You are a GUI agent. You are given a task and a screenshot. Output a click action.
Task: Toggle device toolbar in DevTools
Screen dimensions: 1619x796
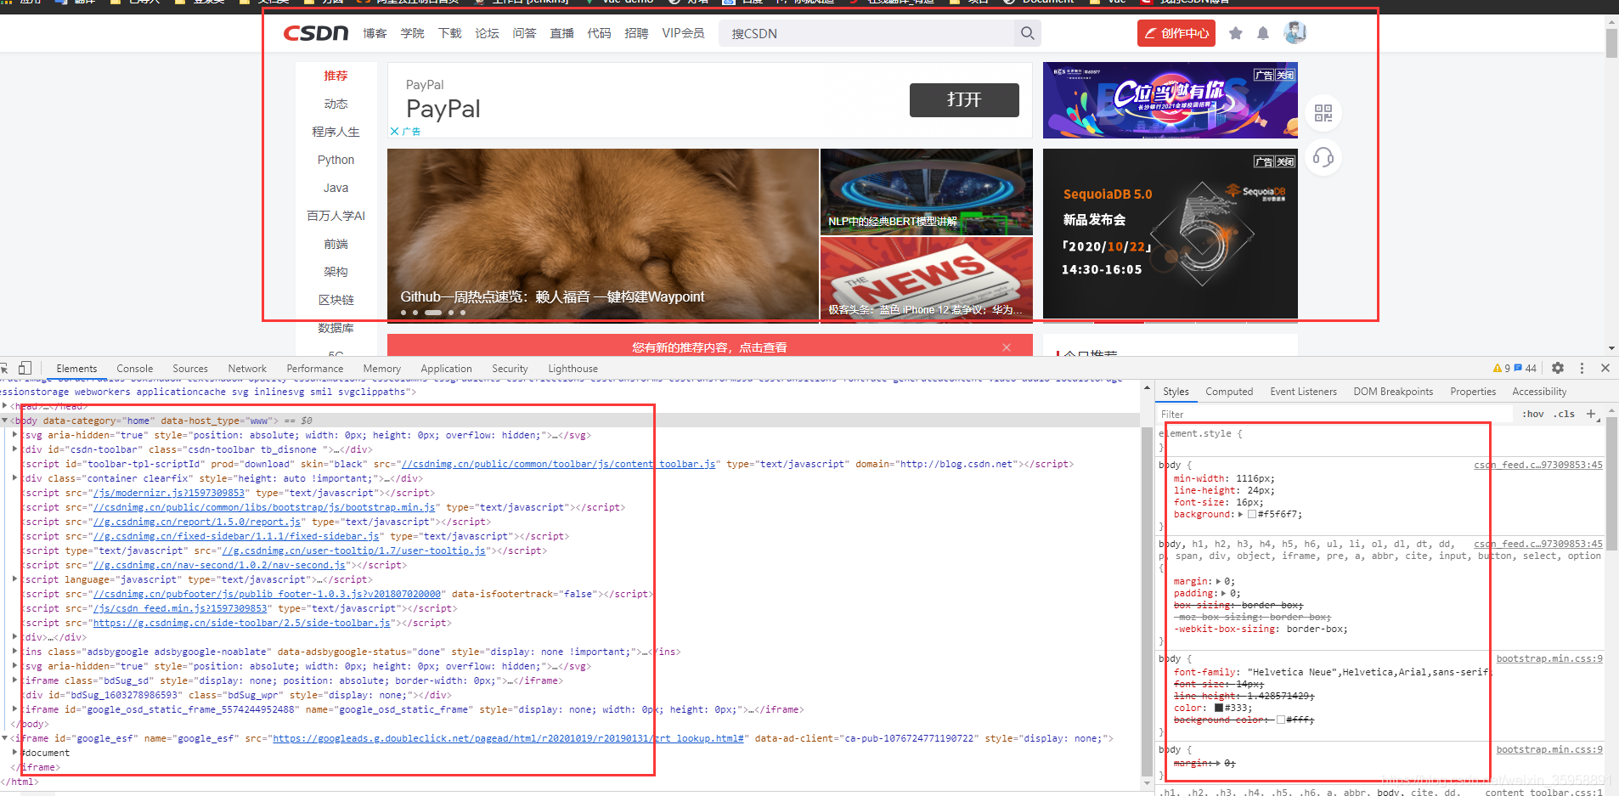pyautogui.click(x=25, y=368)
